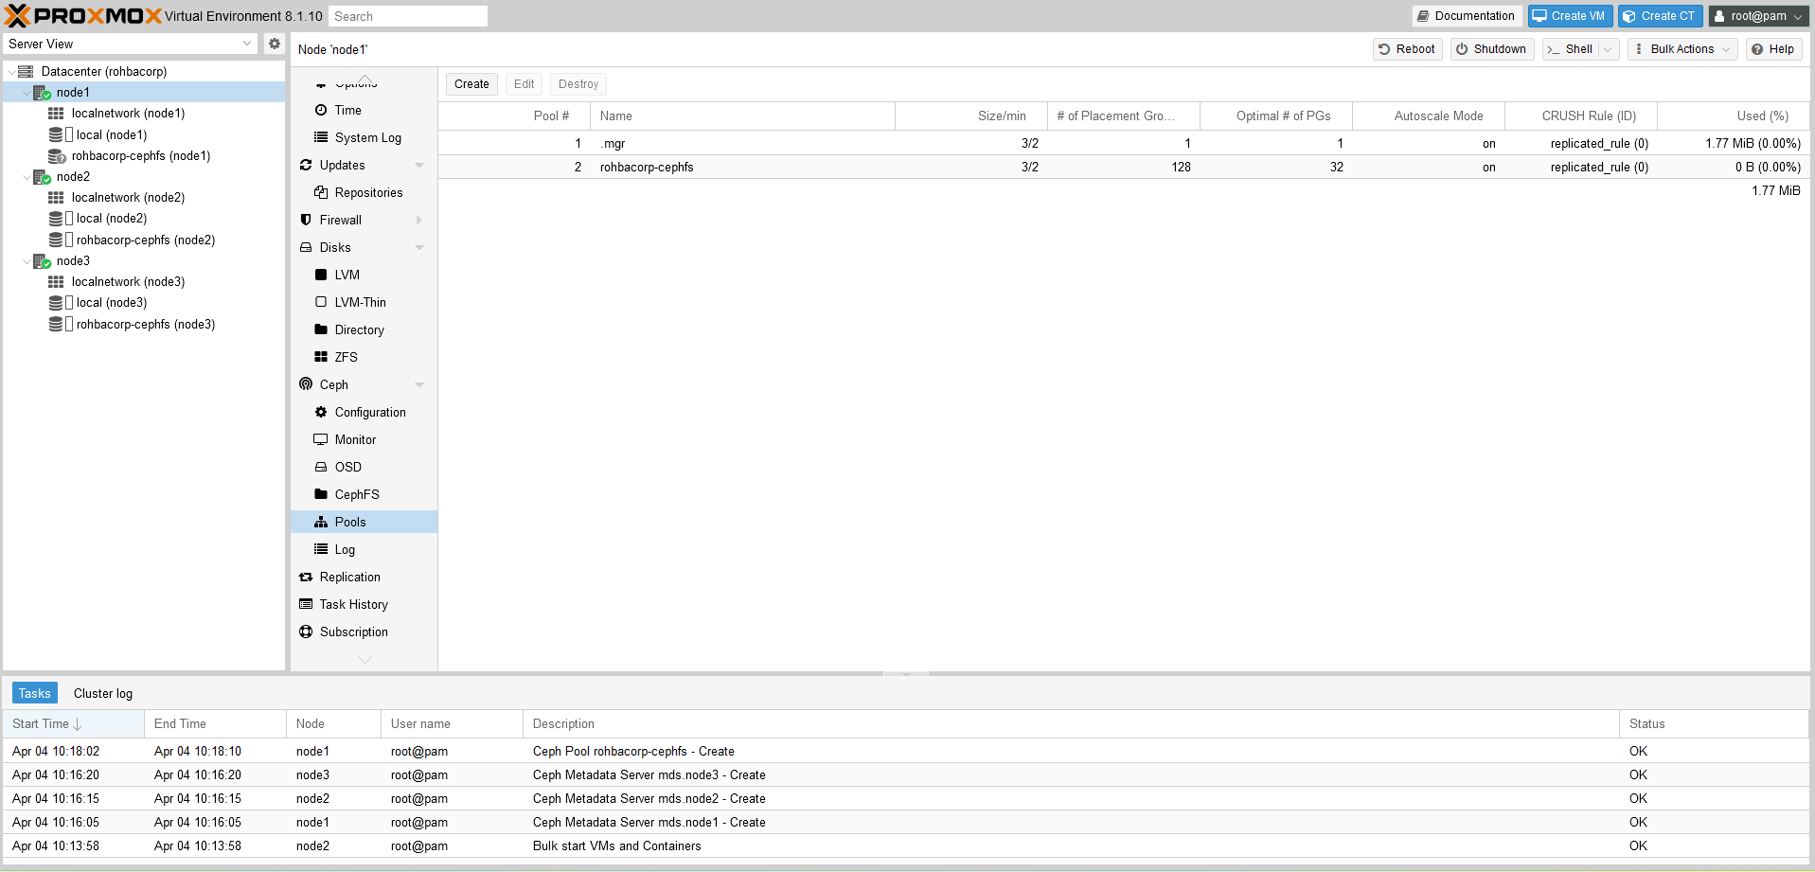Open tree view settings gear icon
The height and width of the screenshot is (872, 1815).
pos(275,44)
